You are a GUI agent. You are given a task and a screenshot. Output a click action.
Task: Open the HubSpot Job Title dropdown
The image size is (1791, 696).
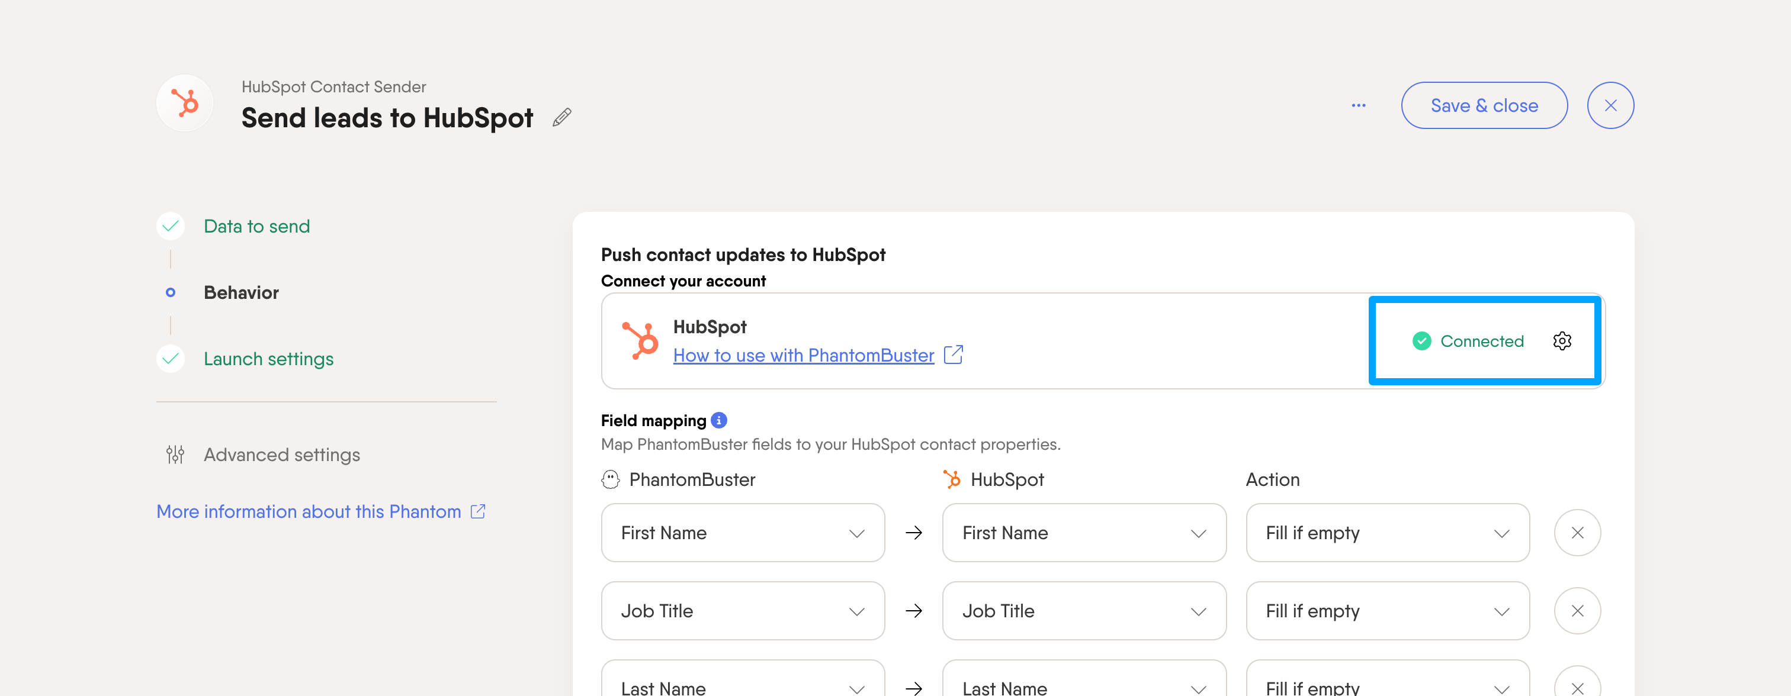coord(1084,611)
